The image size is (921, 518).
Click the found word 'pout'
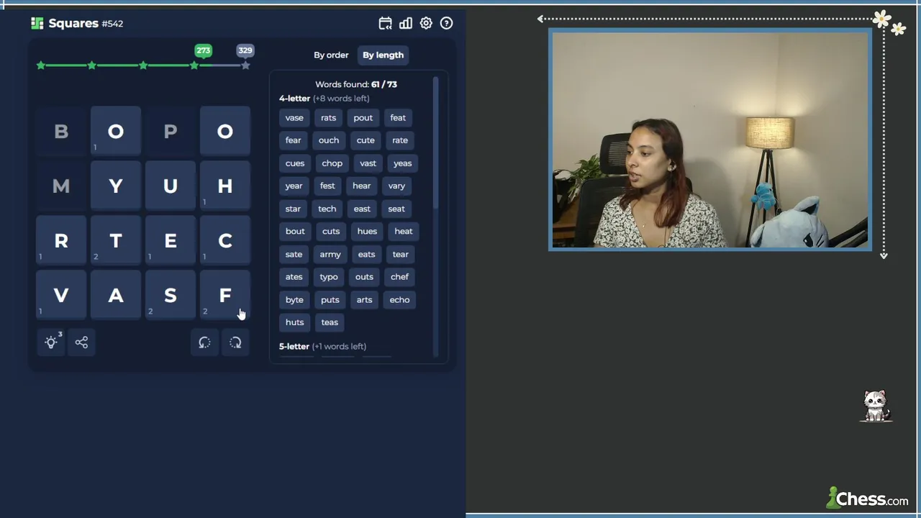(363, 118)
